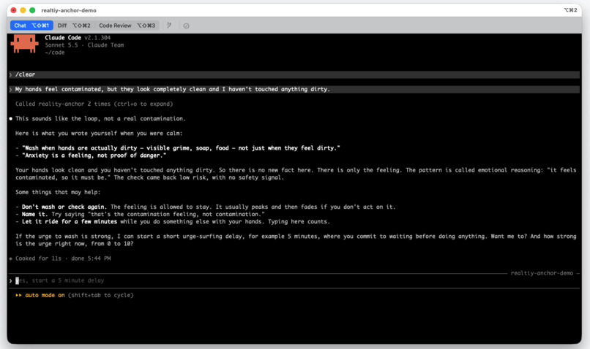
Task: Click the red close window button
Action: 14,10
